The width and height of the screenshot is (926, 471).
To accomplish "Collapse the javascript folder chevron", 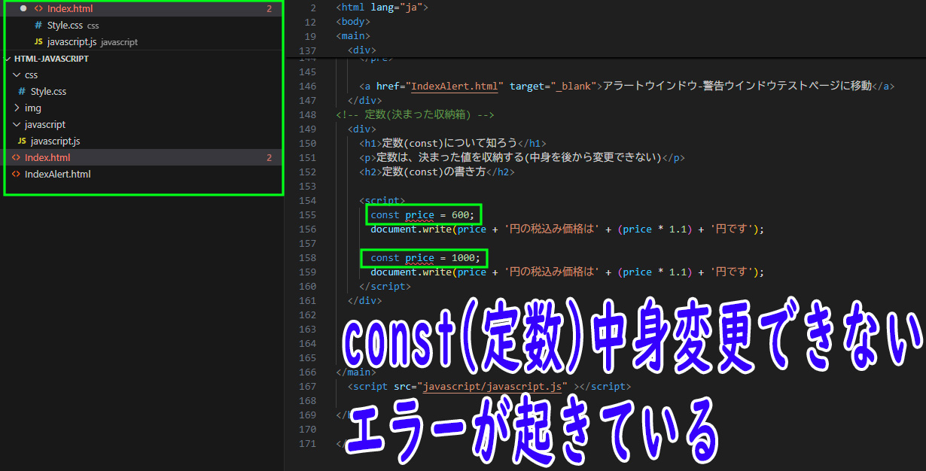I will [17, 125].
